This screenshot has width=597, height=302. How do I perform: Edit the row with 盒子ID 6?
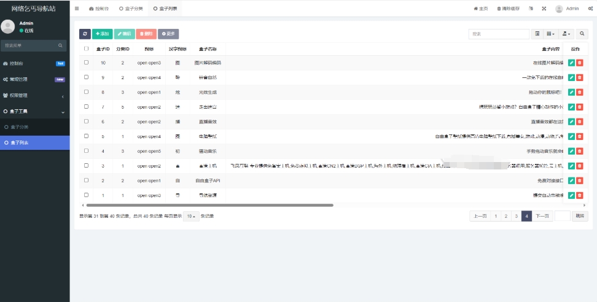pos(571,122)
